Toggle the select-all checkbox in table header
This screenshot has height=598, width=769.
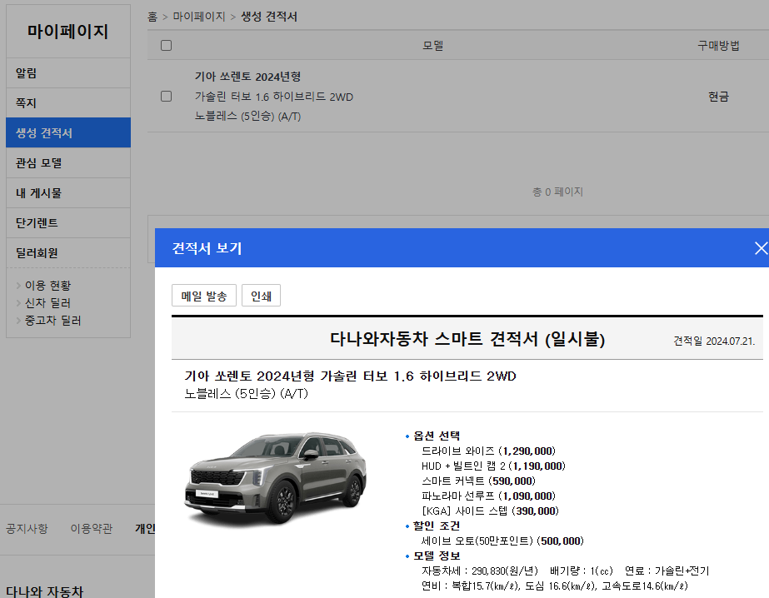pyautogui.click(x=167, y=46)
